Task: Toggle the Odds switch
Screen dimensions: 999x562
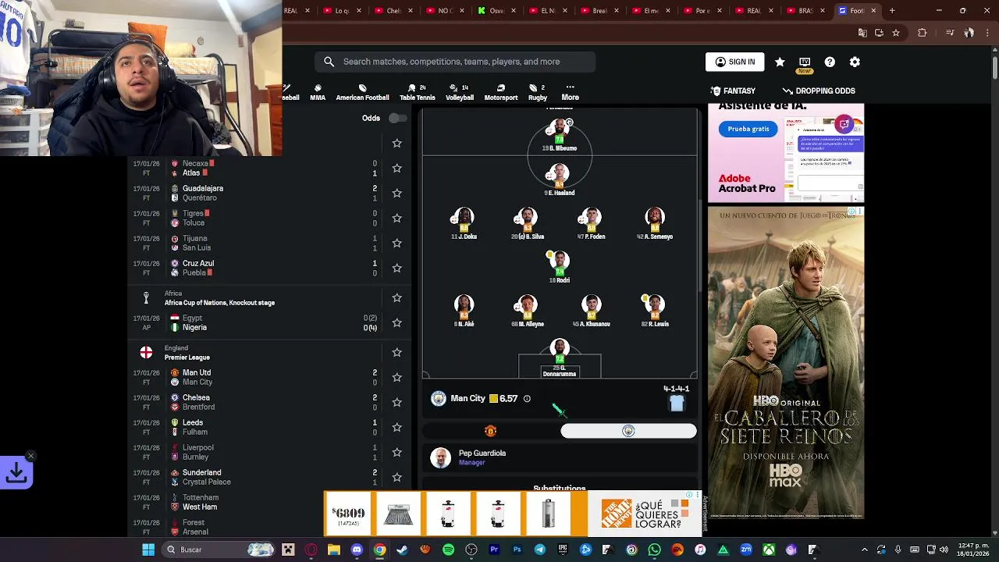Action: coord(397,119)
